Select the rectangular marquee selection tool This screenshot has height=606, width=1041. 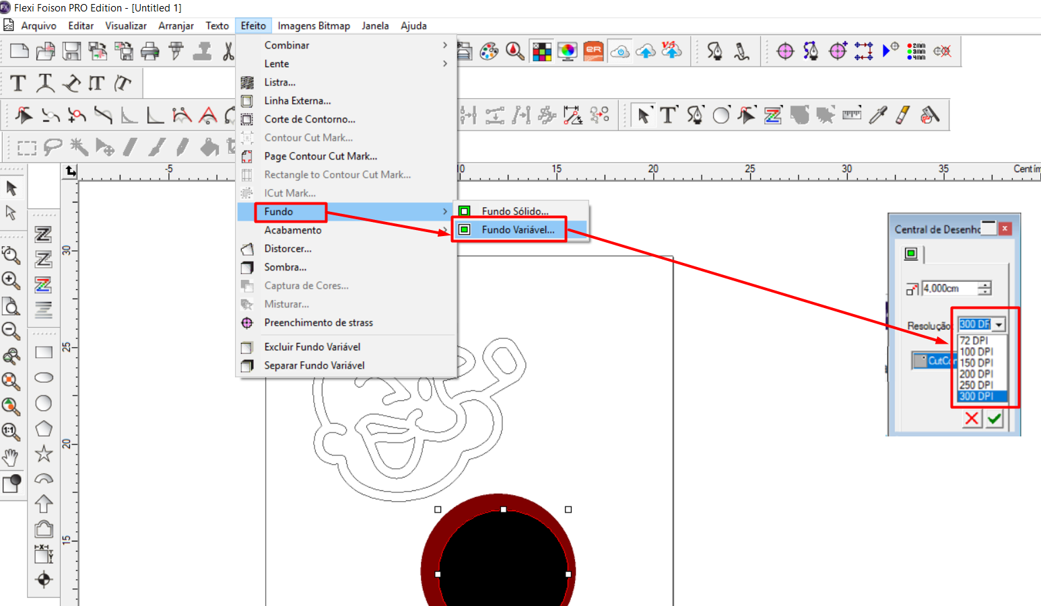(x=27, y=147)
